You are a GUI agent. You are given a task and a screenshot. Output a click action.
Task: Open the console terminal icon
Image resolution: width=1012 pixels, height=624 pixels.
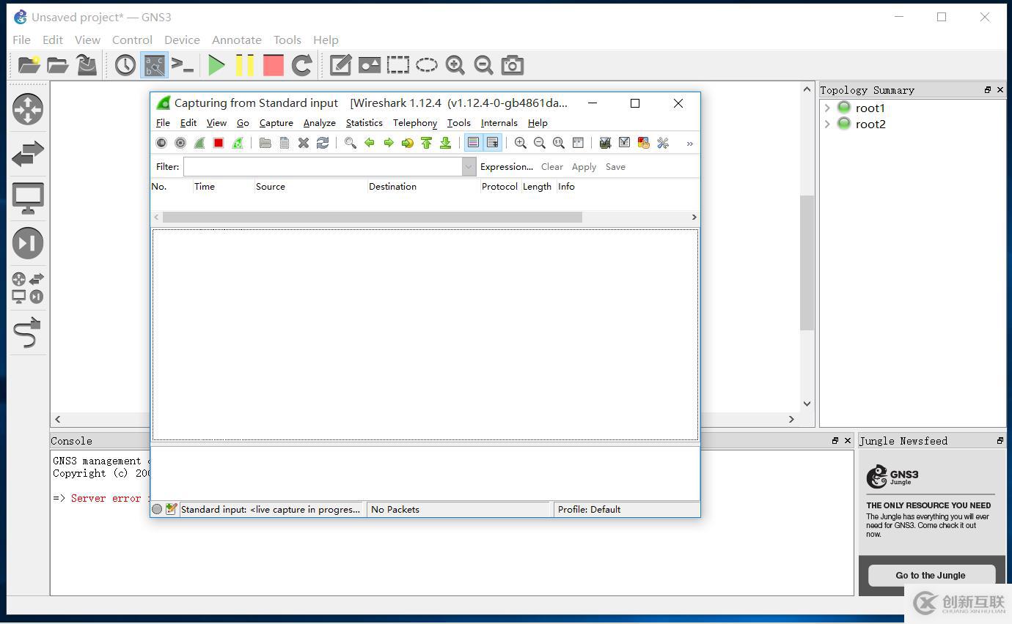point(183,65)
